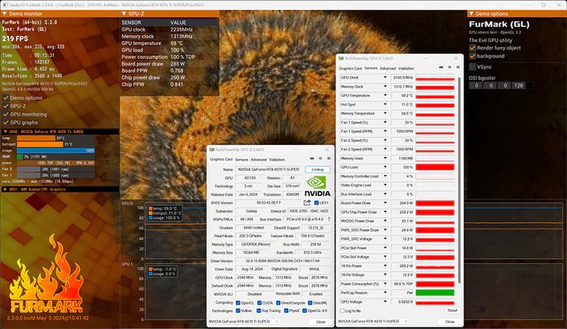Viewport: 567px width, 329px height.
Task: Toggle OpenCL computing checkbox
Action: click(238, 302)
